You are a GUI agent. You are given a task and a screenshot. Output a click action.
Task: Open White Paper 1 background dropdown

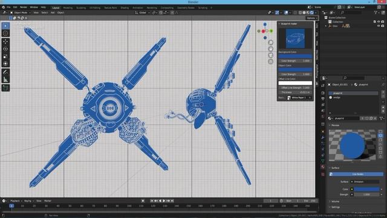click(x=299, y=97)
